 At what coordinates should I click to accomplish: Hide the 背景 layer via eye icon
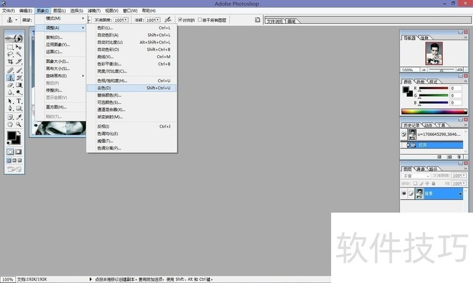coord(404,194)
